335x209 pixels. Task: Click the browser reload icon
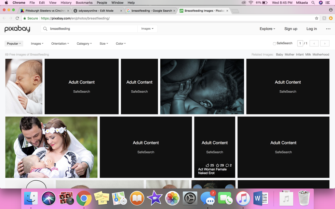pos(17,18)
